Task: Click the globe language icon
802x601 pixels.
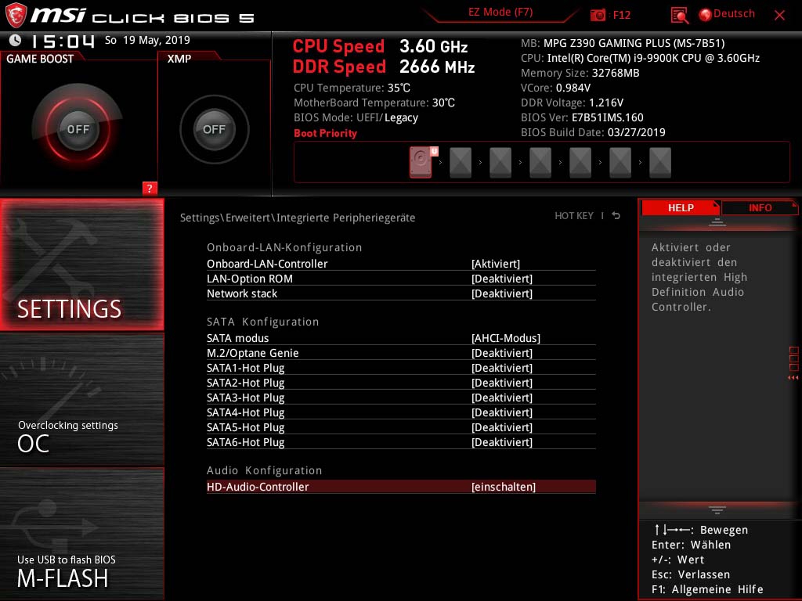Action: pyautogui.click(x=706, y=15)
